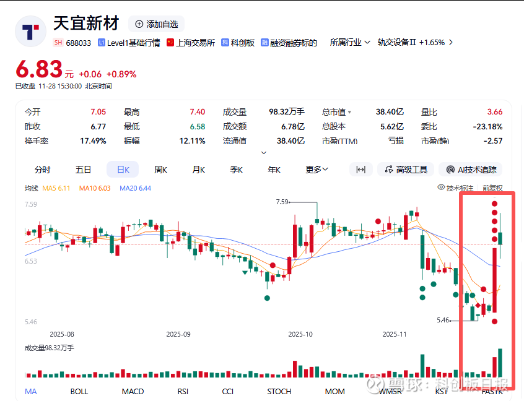Click MA5 6.11 legend
Image resolution: width=524 pixels, height=401 pixels.
point(56,188)
